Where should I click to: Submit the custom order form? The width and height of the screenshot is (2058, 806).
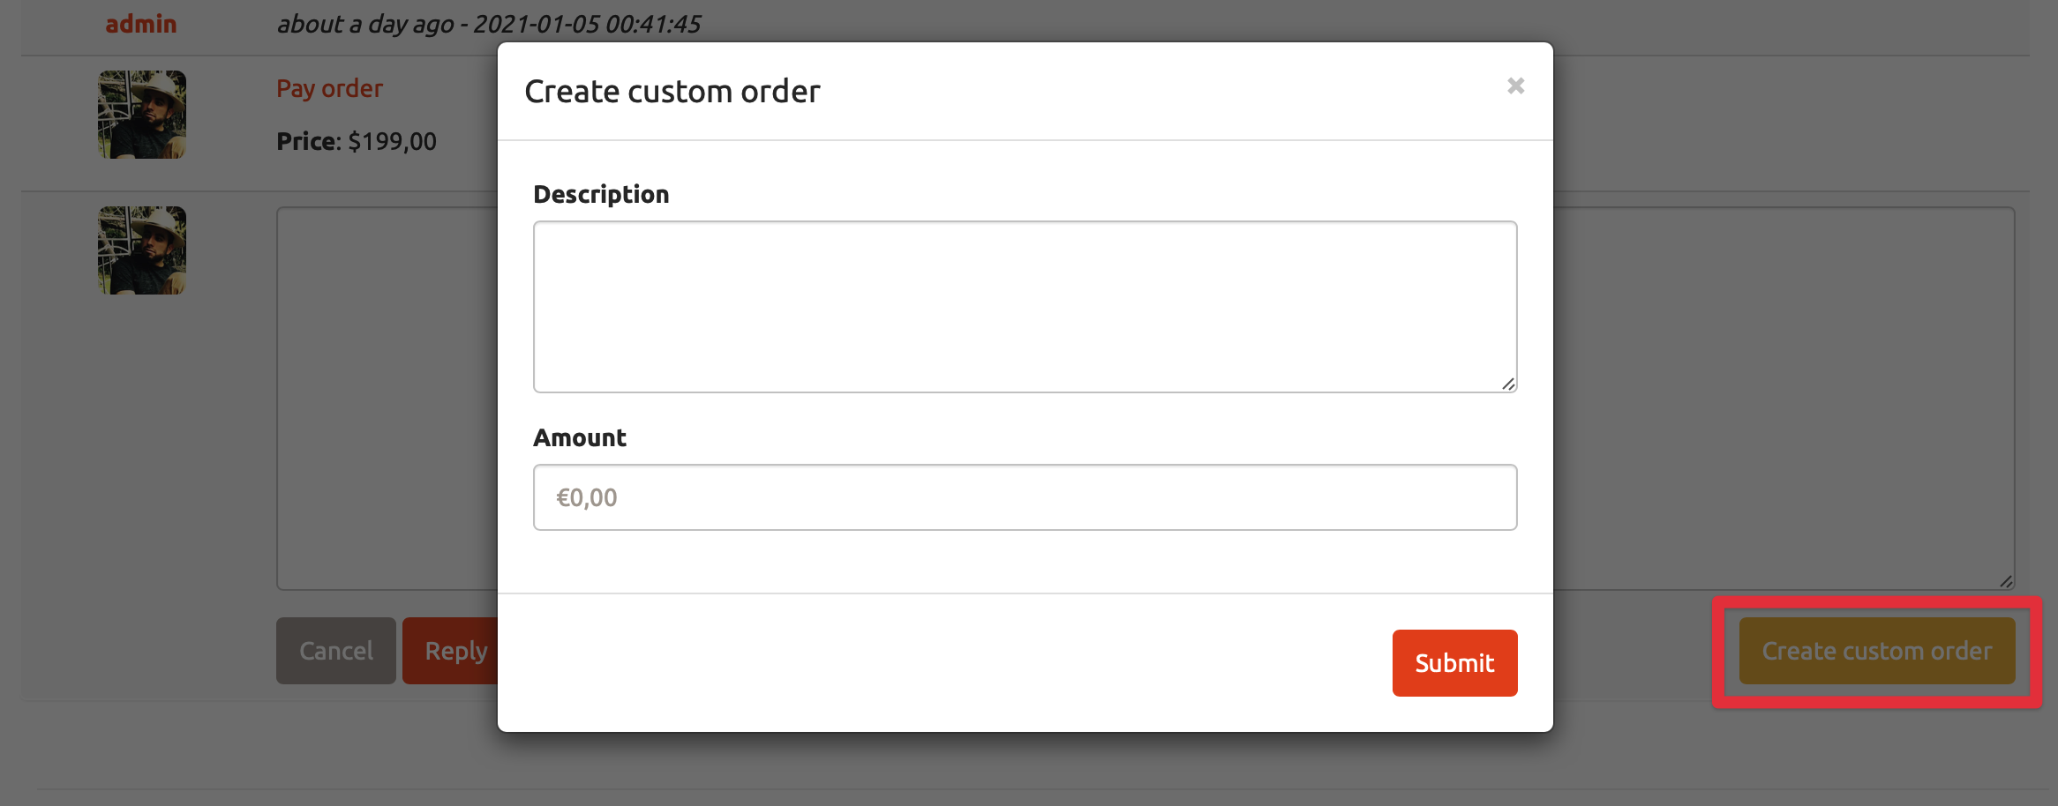(1454, 663)
